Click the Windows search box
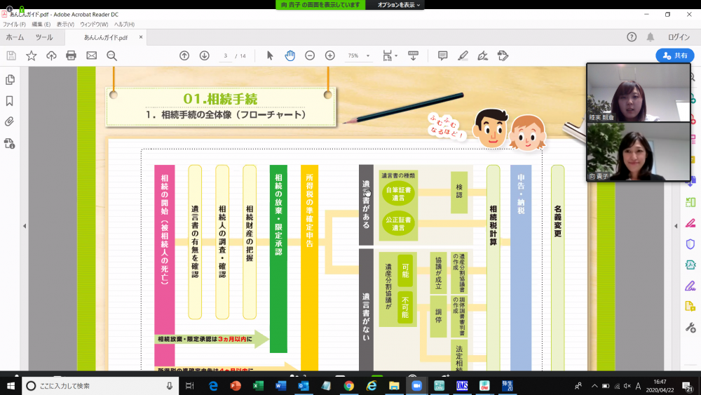This screenshot has width=701, height=395. coord(100,386)
